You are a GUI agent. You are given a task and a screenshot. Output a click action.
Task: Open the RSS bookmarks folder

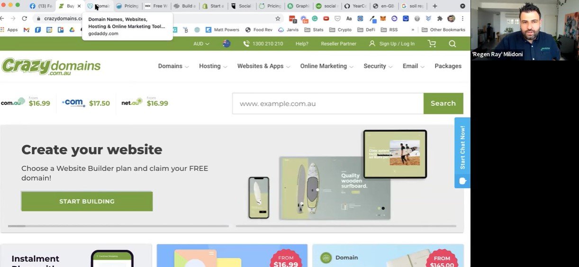pyautogui.click(x=389, y=30)
